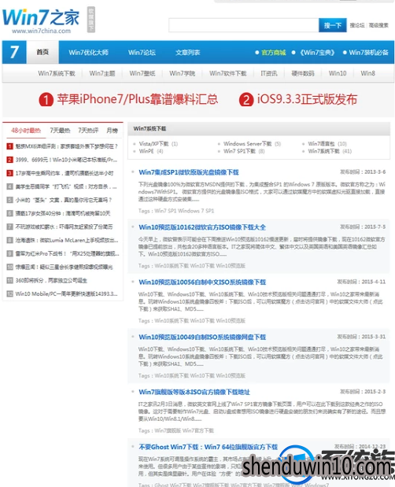Viewport: 395px width, 487px height.
Task: Click the Win7旗舰版 tag under the ISO article
Action: [x=168, y=430]
